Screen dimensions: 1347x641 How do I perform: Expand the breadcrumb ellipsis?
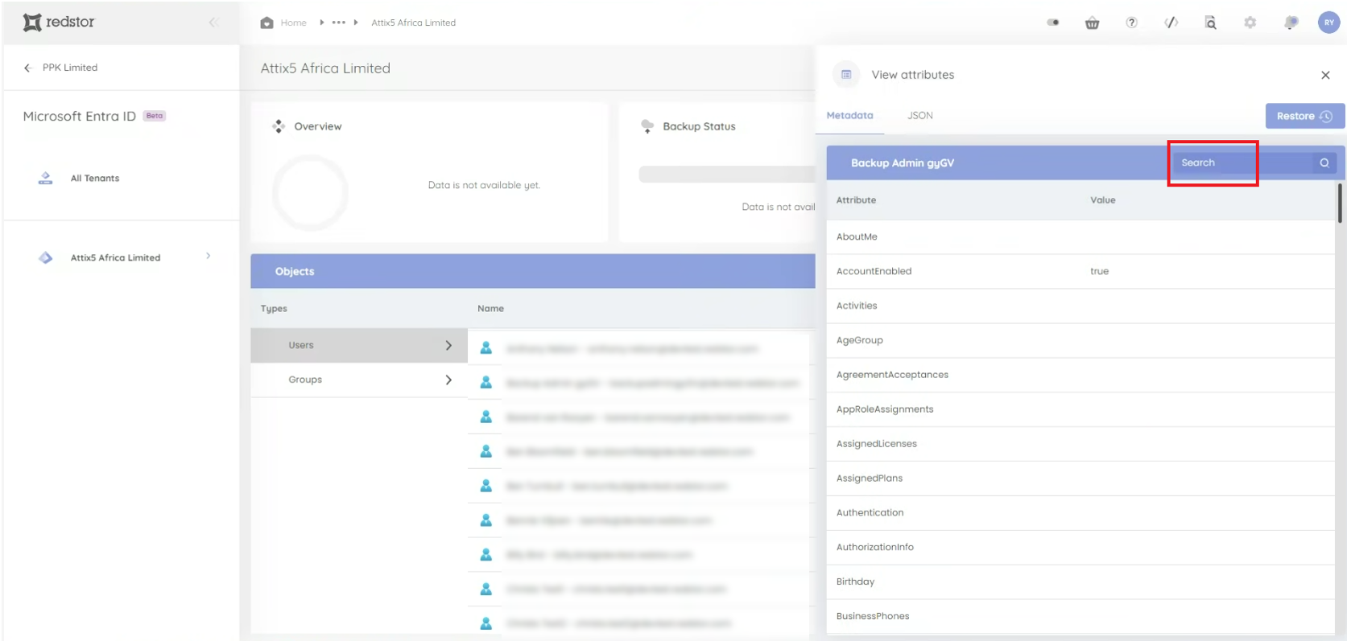point(339,23)
